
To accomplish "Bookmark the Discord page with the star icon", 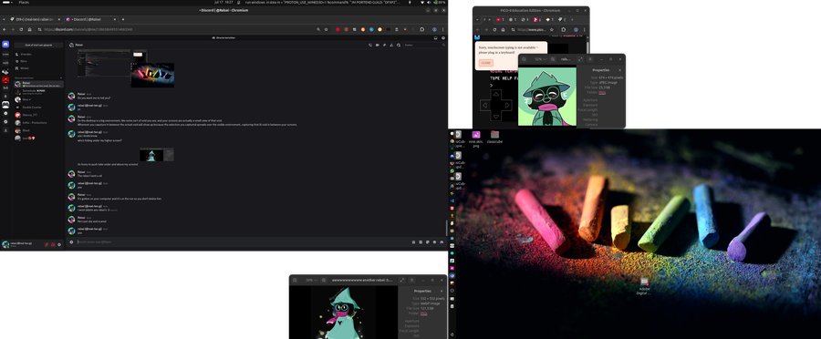I will (326, 29).
